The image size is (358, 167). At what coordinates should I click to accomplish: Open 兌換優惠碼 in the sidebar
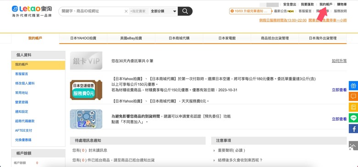pos(23,140)
